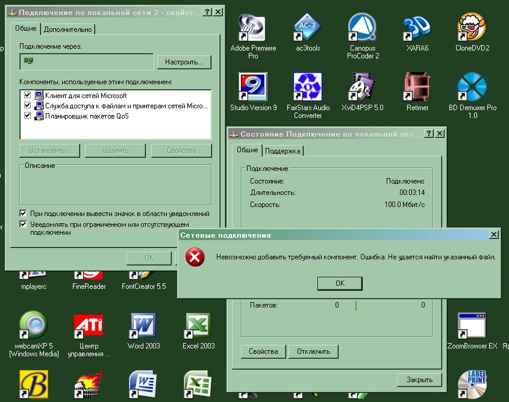509x402 pixels.
Task: Launch the ac3tools desktop icon
Action: (307, 28)
